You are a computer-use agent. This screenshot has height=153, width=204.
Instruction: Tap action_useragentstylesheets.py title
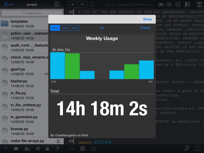point(129,5)
